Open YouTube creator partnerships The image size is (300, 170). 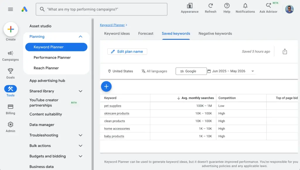pyautogui.click(x=44, y=103)
